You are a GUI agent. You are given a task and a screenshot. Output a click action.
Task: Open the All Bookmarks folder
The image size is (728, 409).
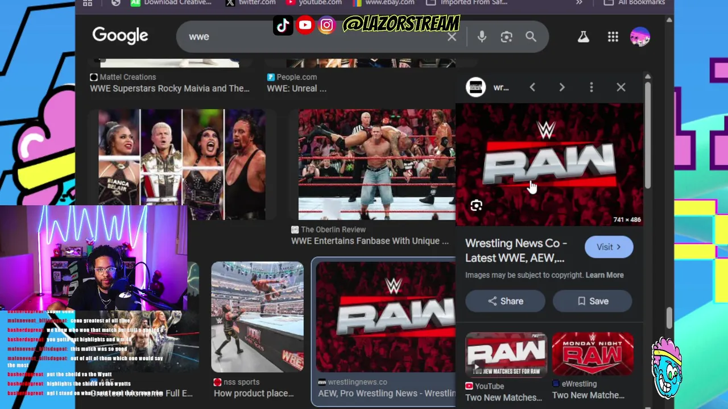click(x=634, y=3)
